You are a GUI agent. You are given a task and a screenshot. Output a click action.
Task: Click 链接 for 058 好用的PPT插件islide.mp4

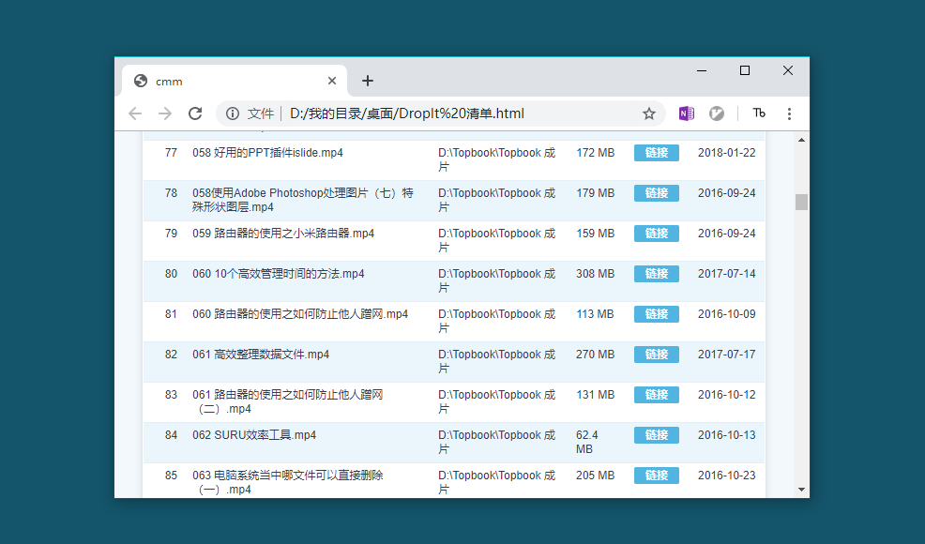pos(656,152)
